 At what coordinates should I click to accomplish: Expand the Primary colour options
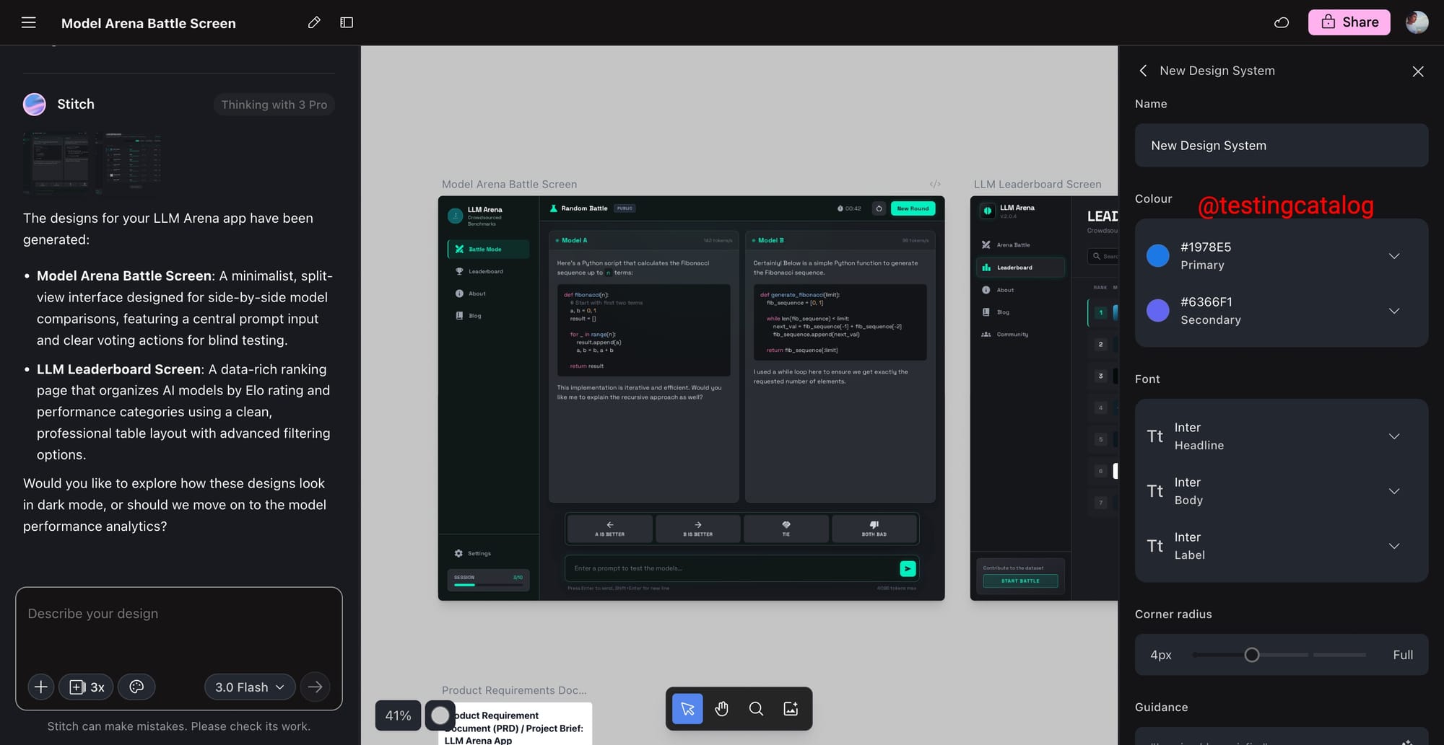[x=1394, y=256]
